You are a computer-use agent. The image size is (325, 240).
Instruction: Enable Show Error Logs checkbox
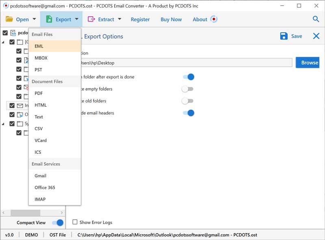(x=75, y=222)
